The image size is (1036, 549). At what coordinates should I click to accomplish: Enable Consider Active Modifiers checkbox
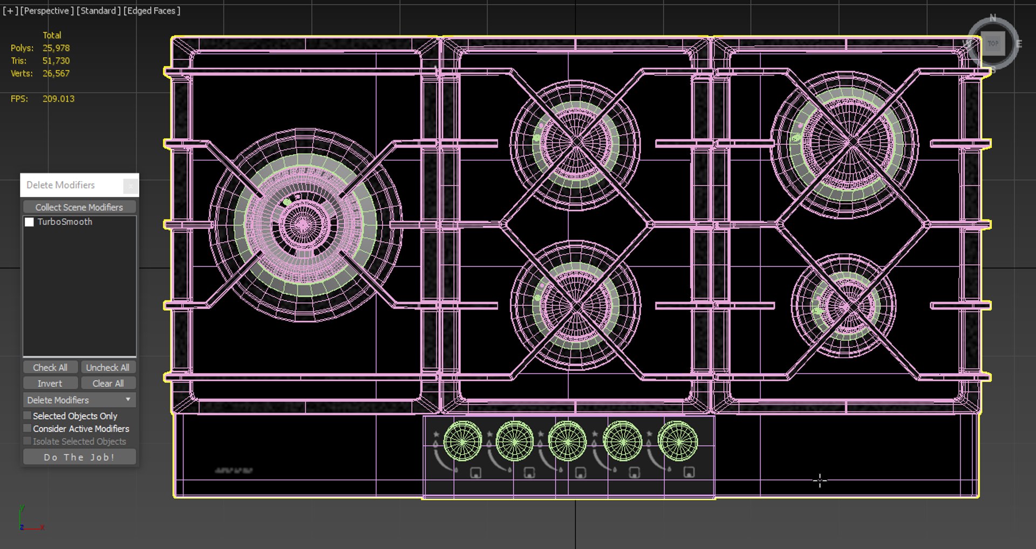coord(27,429)
